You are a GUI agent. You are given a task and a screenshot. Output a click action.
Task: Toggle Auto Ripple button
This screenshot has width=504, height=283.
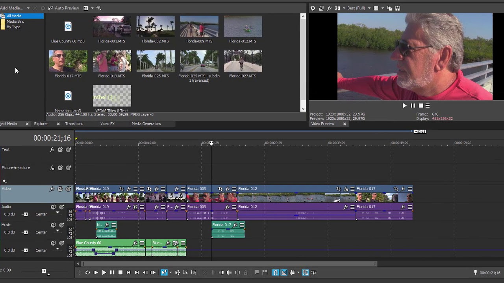pos(293,272)
